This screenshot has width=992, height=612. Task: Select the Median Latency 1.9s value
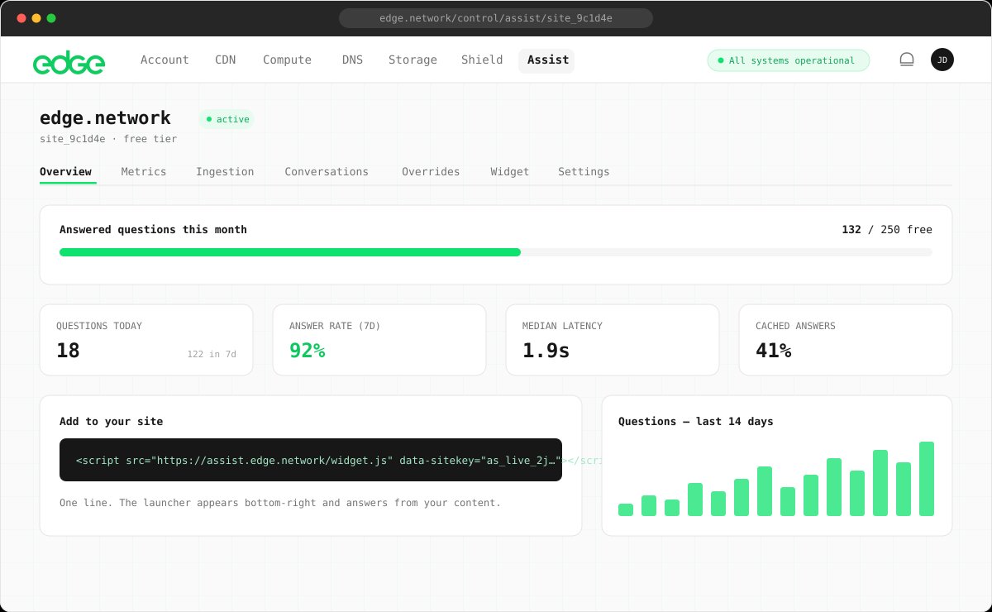[x=546, y=351]
